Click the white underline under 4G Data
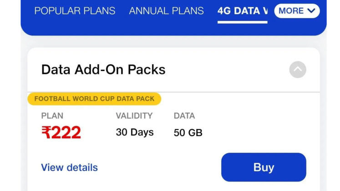Screen dimensions: 340x191 point(243,22)
